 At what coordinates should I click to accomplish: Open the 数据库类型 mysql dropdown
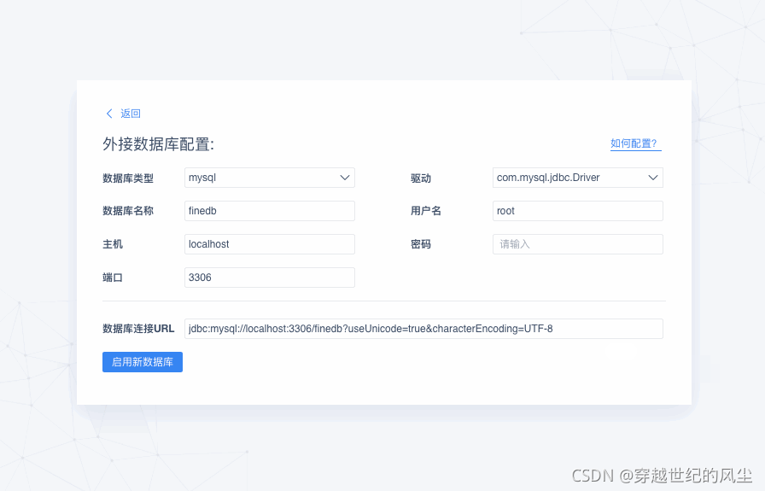pyautogui.click(x=270, y=178)
